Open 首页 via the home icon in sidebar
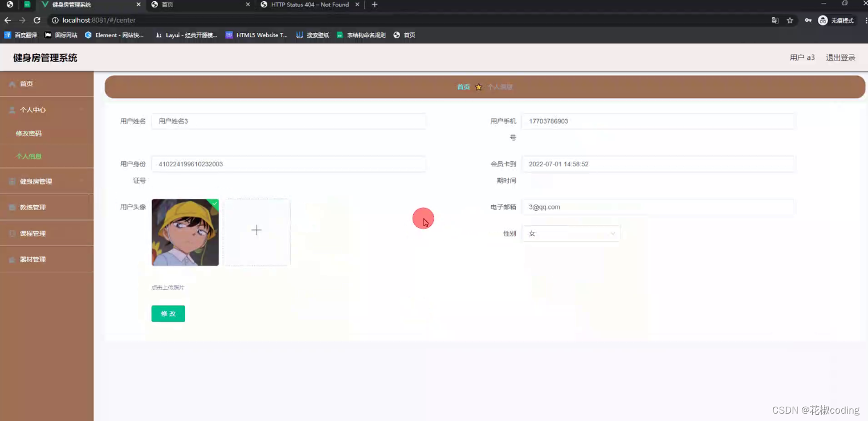Image resolution: width=868 pixels, height=421 pixels. coord(13,83)
